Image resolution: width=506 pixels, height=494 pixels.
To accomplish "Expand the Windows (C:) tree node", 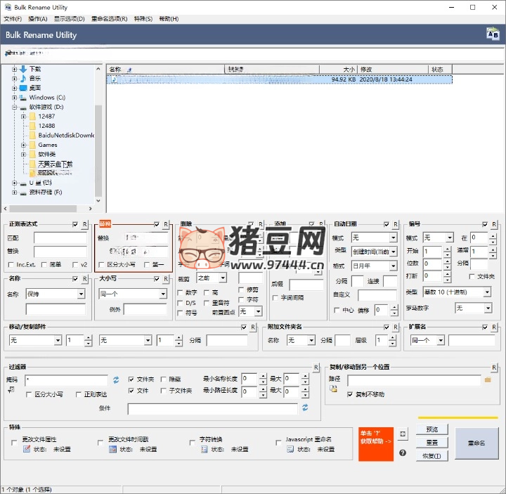I will coord(14,98).
